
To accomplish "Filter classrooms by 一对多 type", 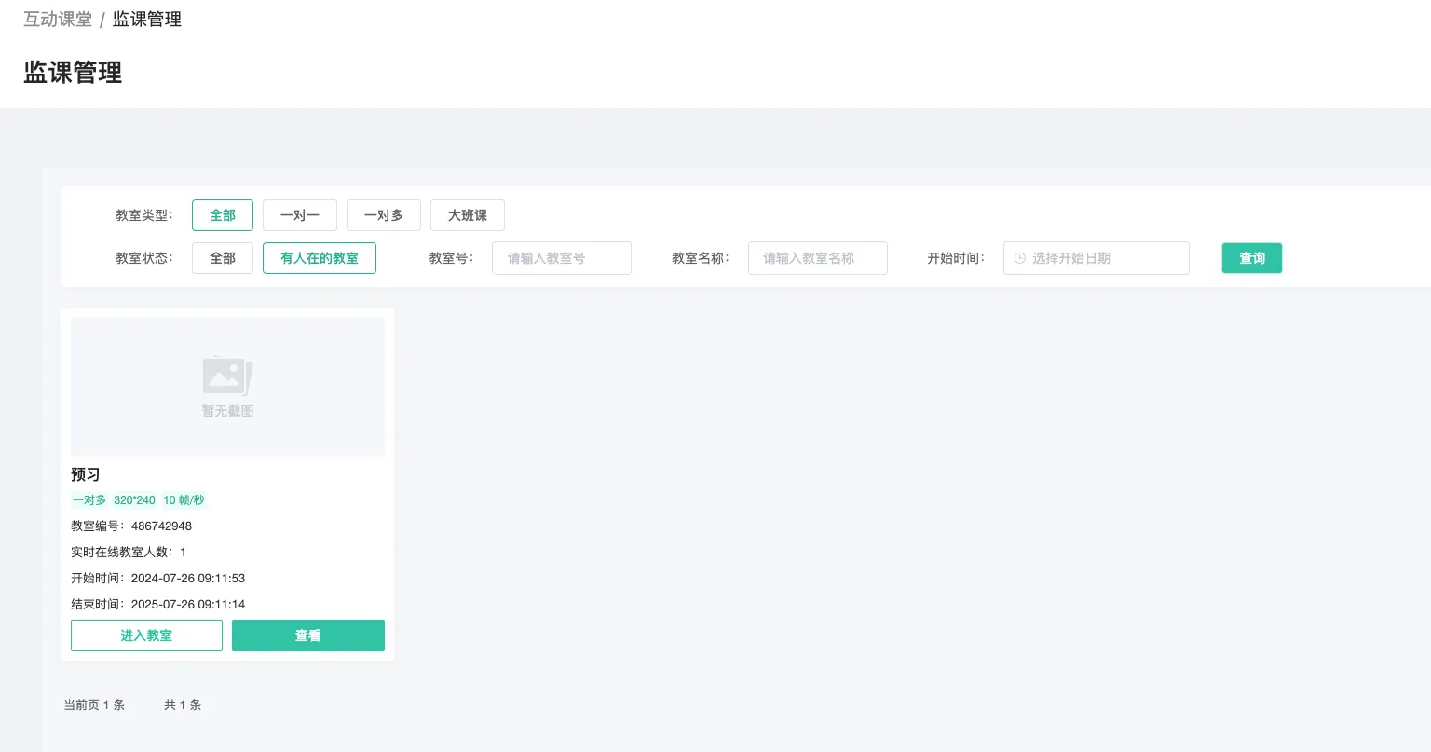I will (383, 215).
